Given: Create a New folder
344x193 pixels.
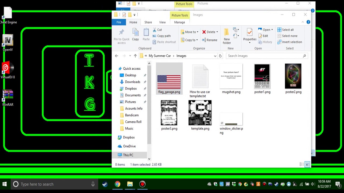Looking at the screenshot, I should [227, 36].
